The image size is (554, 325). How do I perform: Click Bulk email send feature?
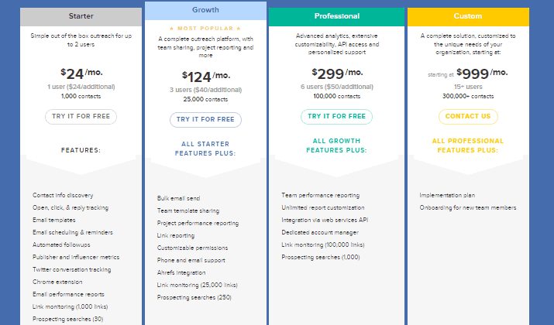click(x=178, y=198)
